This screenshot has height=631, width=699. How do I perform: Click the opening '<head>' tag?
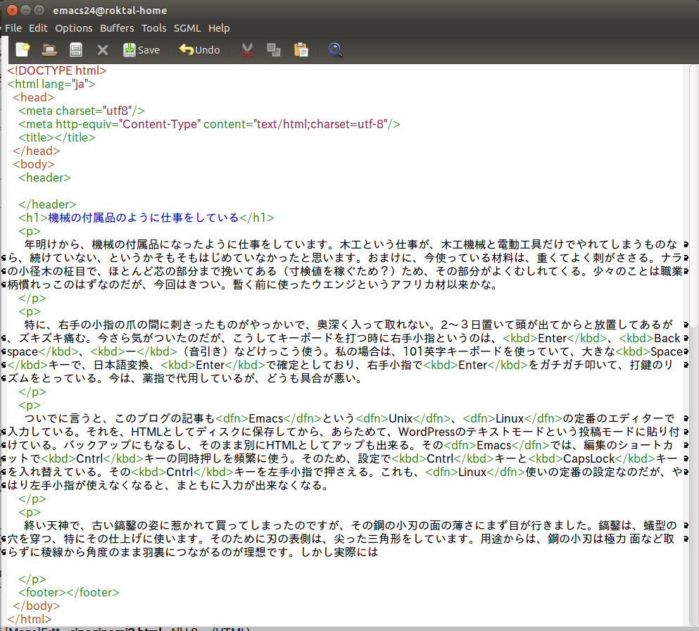click(x=33, y=97)
